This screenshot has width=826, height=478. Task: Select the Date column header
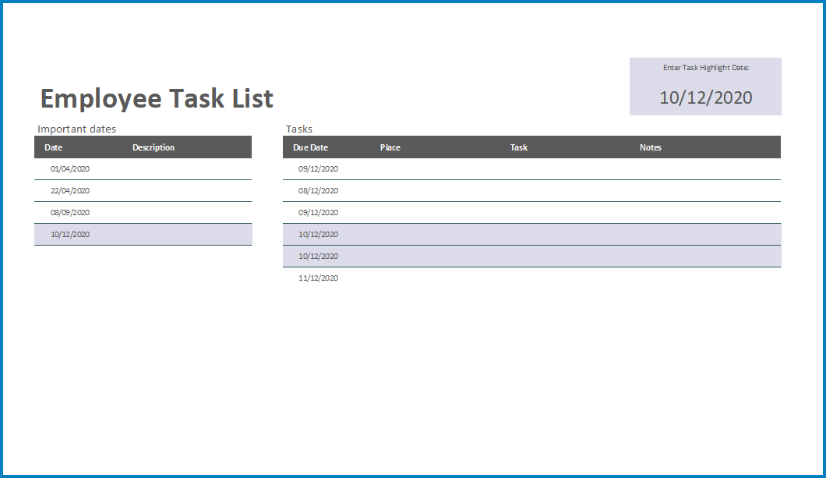[53, 147]
